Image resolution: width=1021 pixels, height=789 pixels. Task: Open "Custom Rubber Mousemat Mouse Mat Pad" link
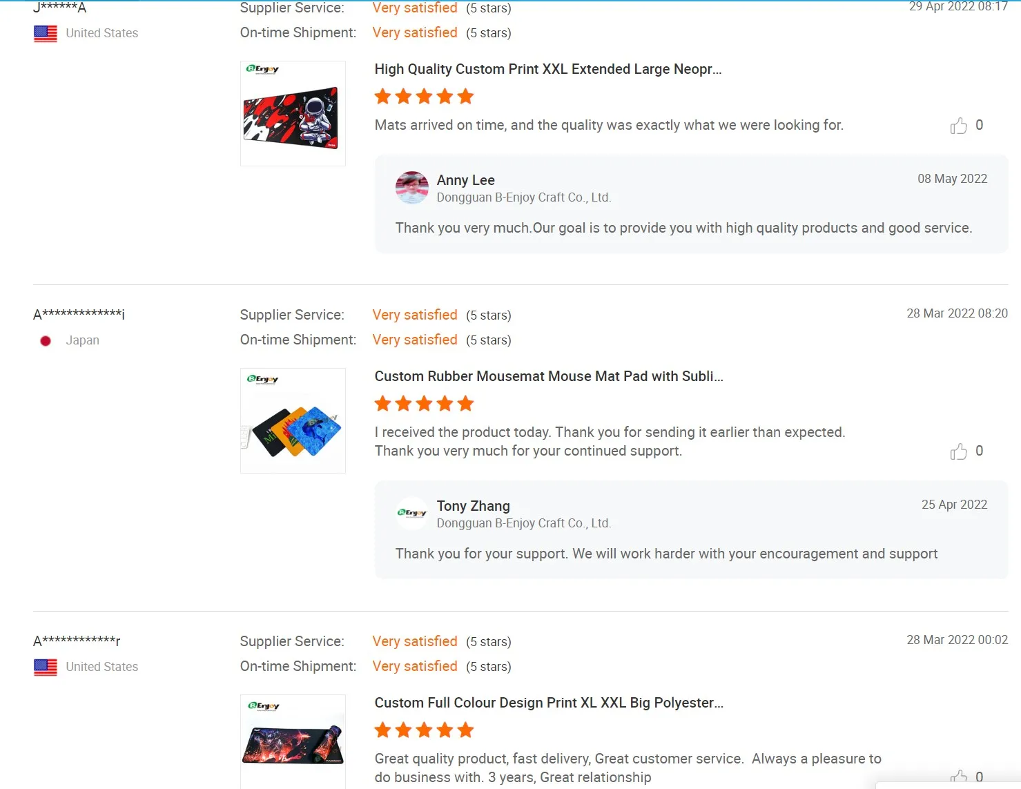click(x=549, y=376)
